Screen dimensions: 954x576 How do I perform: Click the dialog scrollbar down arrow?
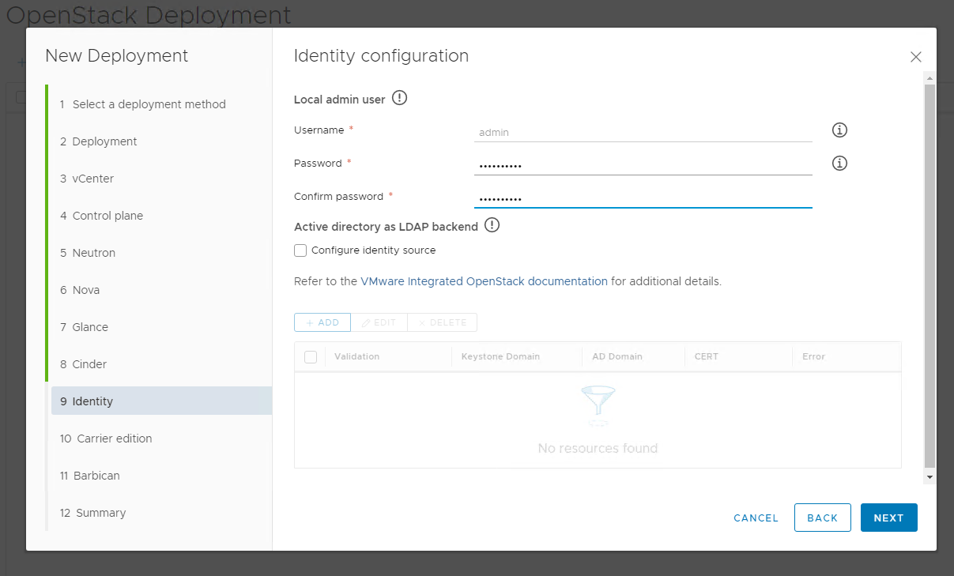(x=929, y=477)
